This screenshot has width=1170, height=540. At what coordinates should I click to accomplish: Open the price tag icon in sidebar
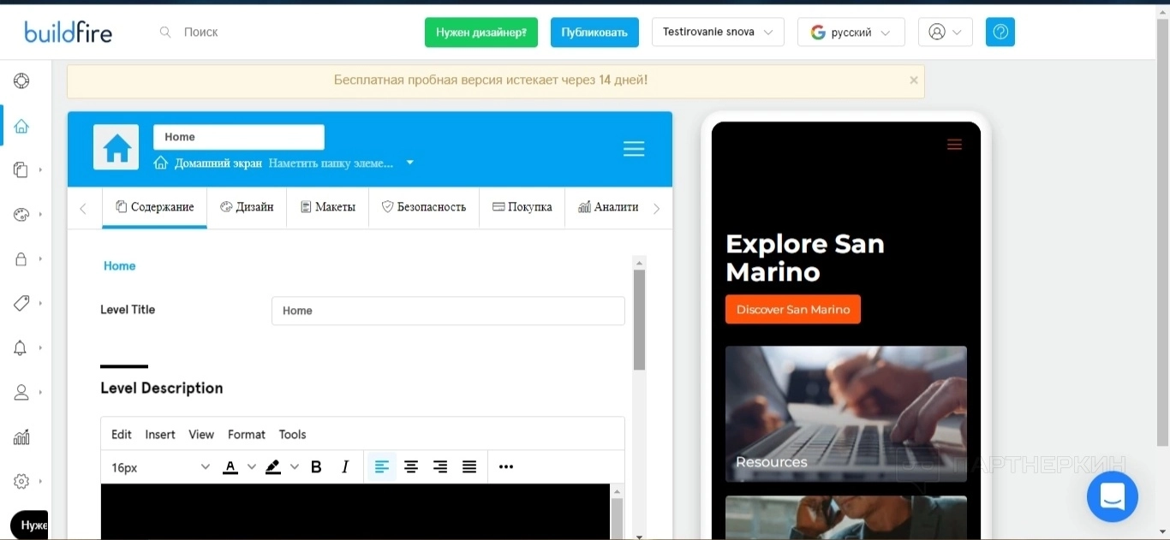pyautogui.click(x=21, y=303)
